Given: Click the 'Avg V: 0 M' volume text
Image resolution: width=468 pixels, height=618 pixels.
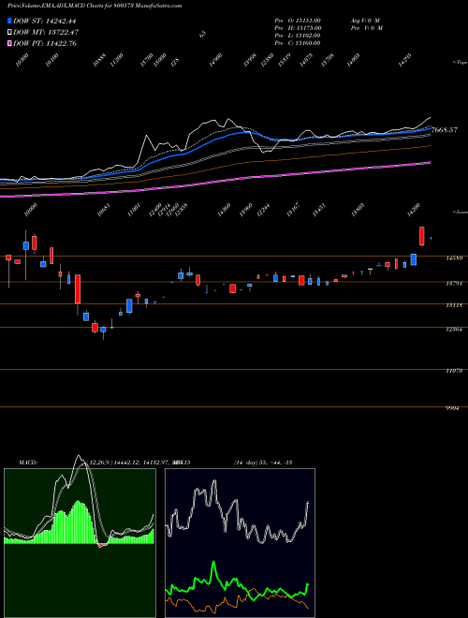Looking at the screenshot, I should pyautogui.click(x=365, y=21).
